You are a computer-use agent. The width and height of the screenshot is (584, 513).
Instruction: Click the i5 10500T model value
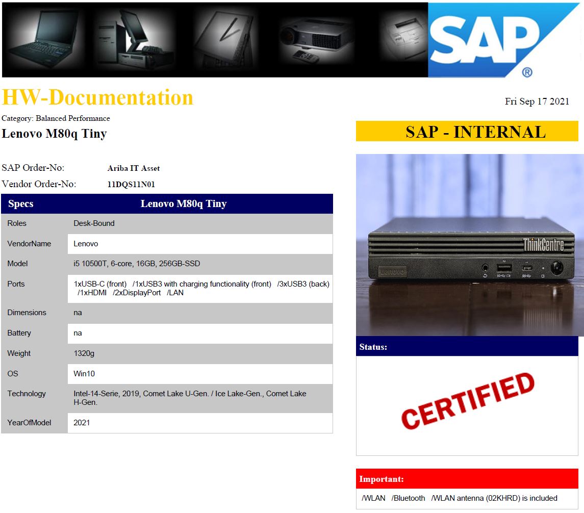point(137,264)
